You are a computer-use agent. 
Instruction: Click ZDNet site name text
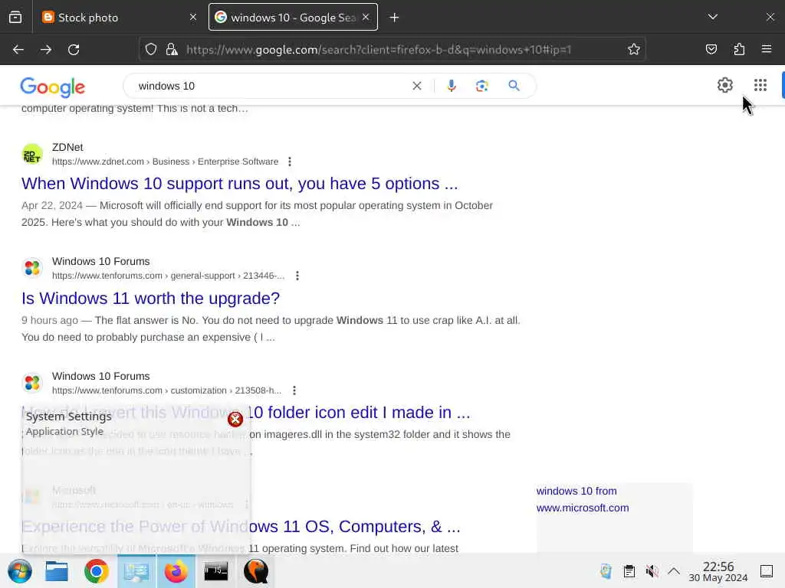point(67,148)
